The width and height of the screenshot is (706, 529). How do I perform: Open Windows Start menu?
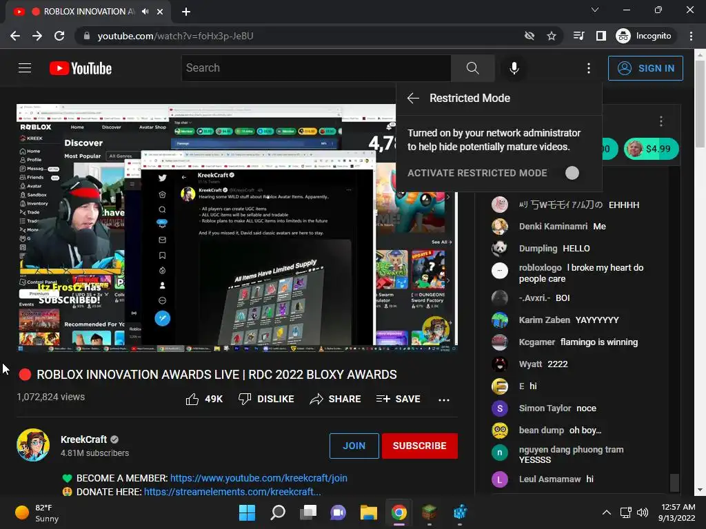[247, 512]
